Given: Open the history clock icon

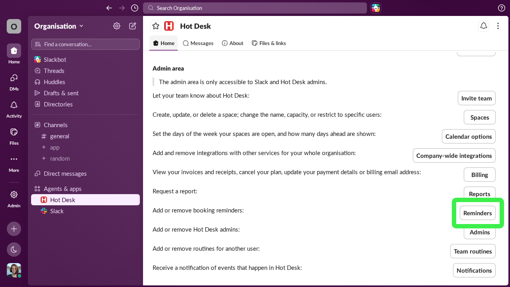Looking at the screenshot, I should [135, 8].
